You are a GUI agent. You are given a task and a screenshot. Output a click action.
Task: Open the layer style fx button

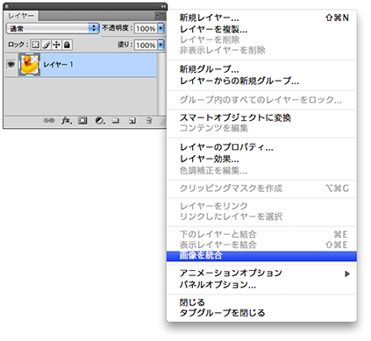[67, 120]
